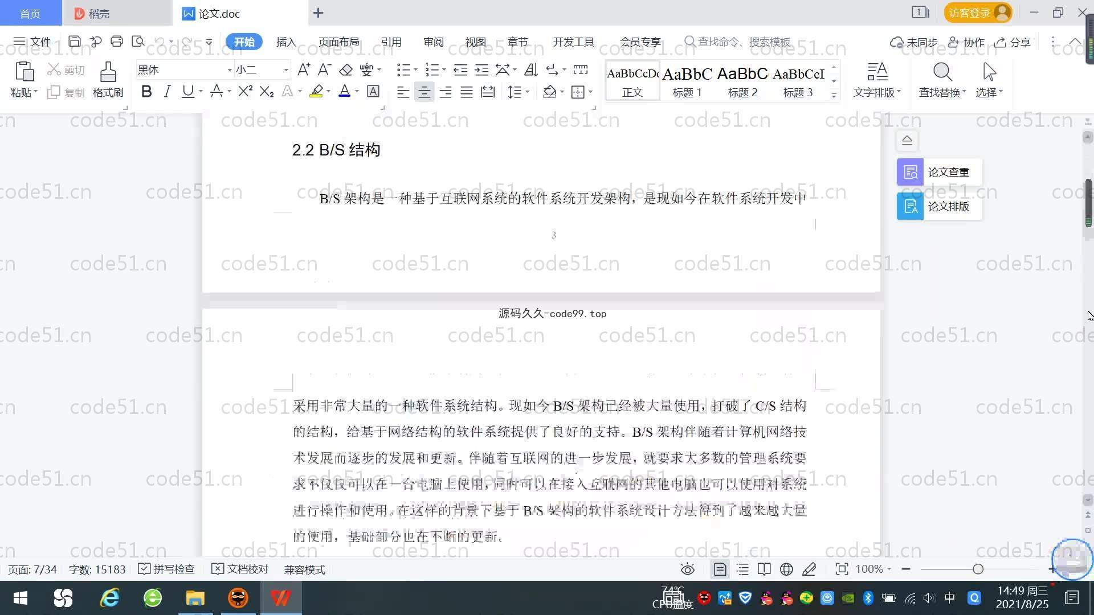
Task: Switch to web layout view icon
Action: (x=786, y=569)
